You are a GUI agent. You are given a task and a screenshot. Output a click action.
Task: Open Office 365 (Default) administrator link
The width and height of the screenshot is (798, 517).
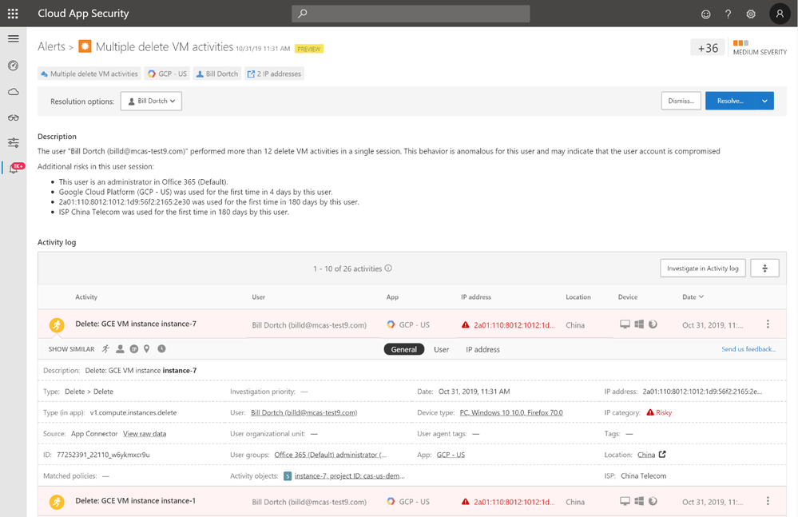point(330,455)
